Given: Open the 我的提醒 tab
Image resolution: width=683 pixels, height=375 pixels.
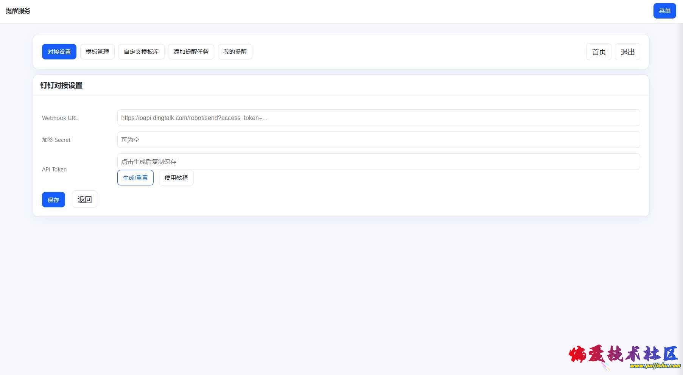Looking at the screenshot, I should [x=235, y=52].
